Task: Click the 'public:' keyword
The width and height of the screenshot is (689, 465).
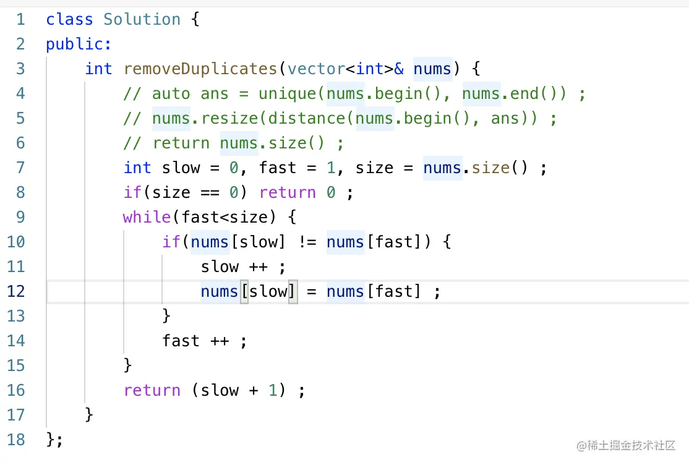Action: 79,44
